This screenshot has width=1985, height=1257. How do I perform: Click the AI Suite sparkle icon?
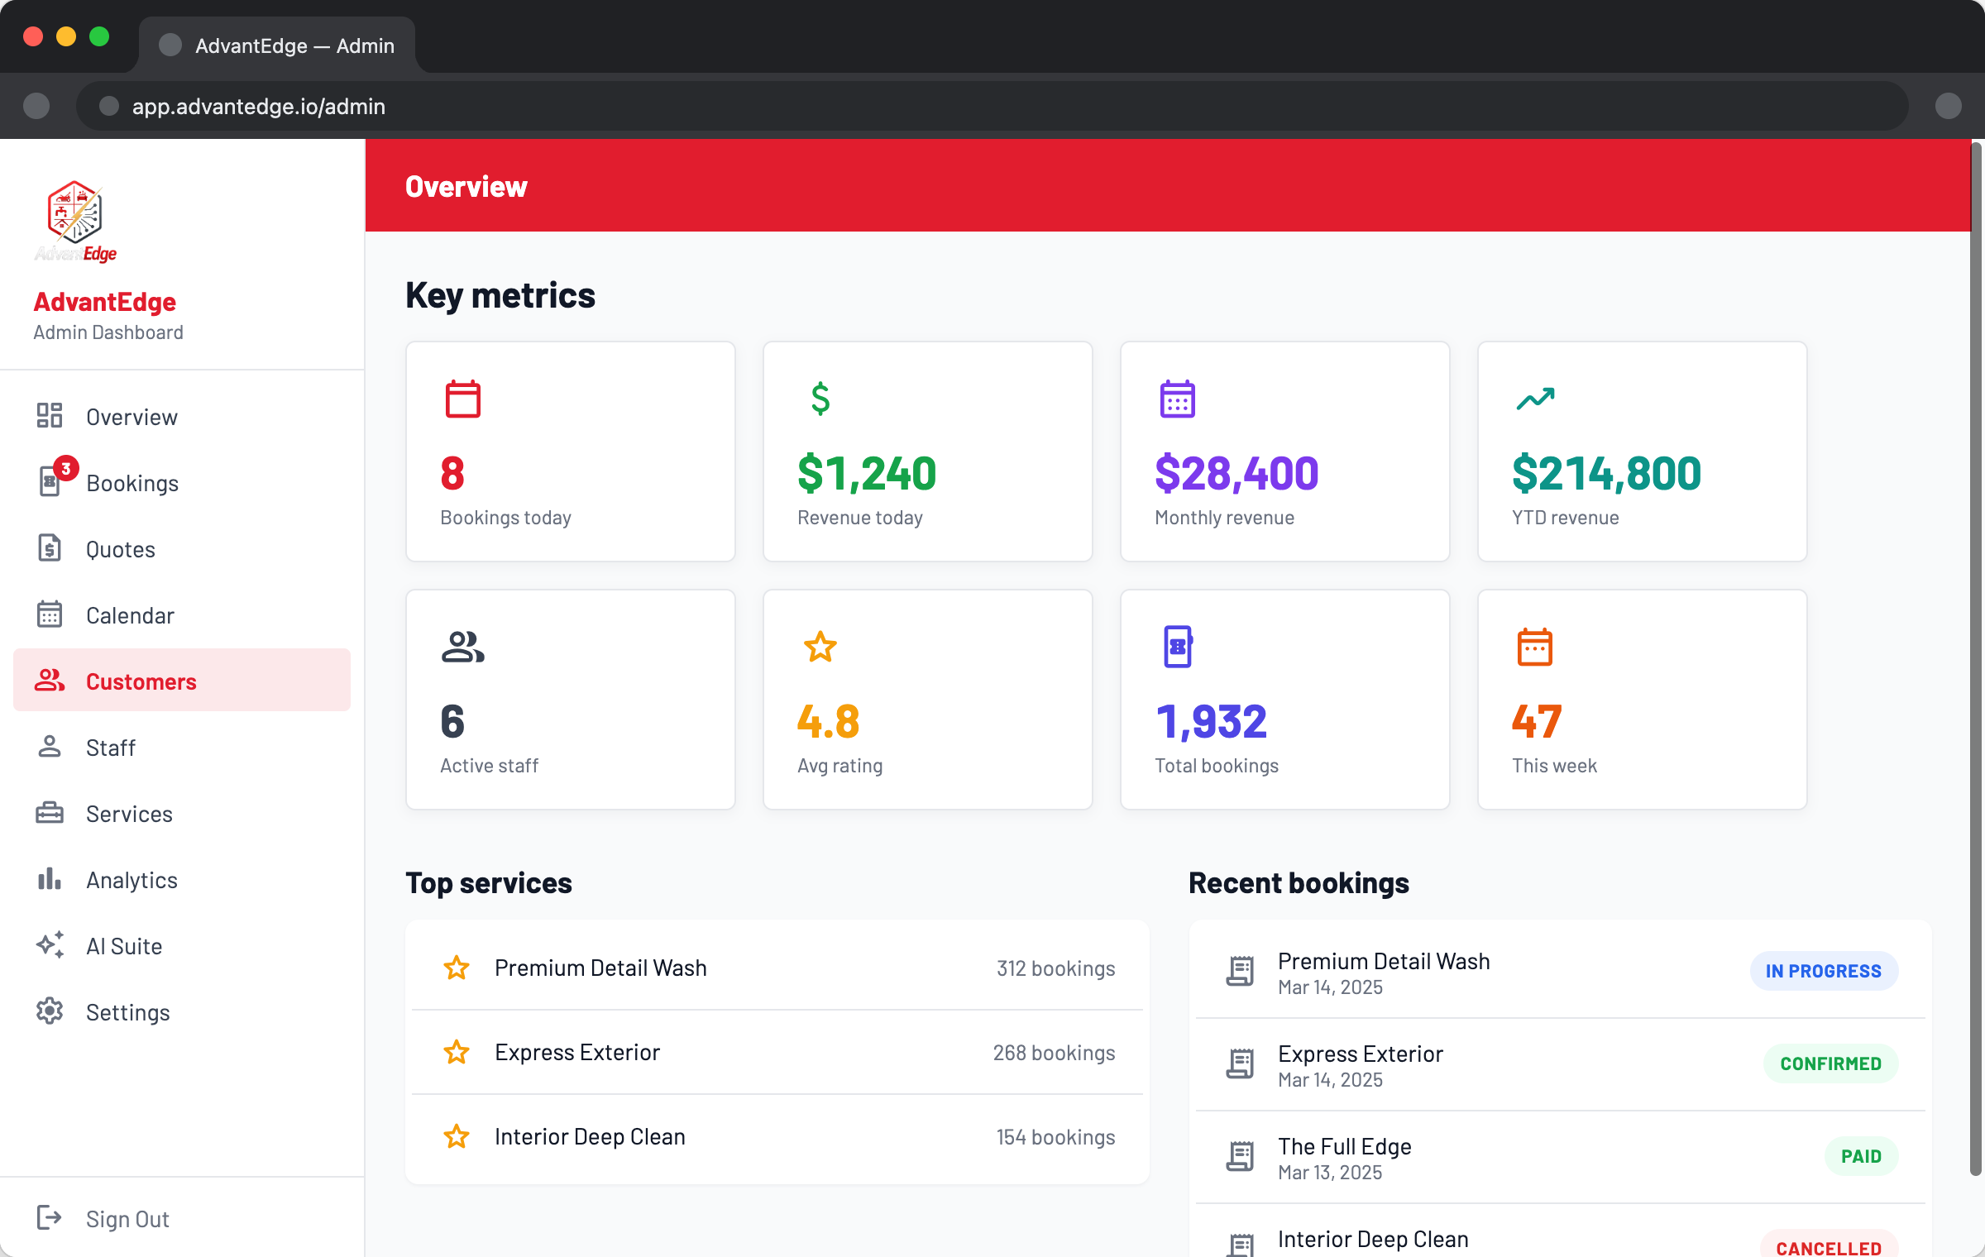pos(50,944)
